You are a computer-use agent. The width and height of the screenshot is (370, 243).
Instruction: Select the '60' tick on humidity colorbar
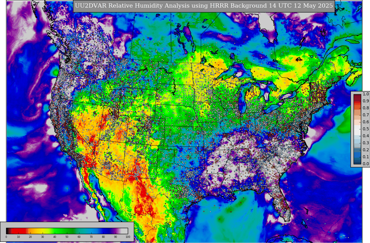[x=79, y=237]
